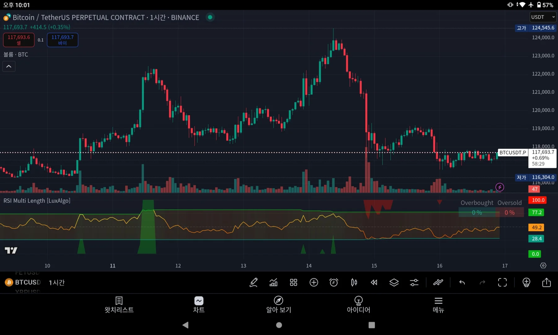Screen dimensions: 558x335
Task: Tap the green 77.2 RSI level label
Action: (x=537, y=212)
